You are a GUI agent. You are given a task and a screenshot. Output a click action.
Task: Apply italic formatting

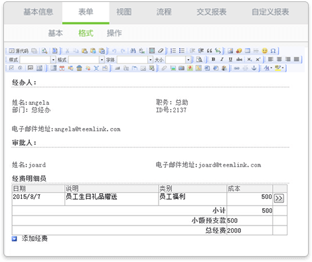point(222,60)
